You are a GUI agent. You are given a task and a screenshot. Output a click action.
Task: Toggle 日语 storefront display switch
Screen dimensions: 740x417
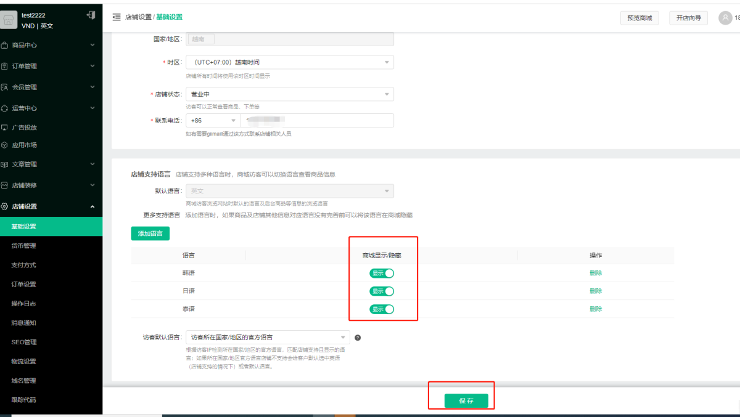click(382, 291)
